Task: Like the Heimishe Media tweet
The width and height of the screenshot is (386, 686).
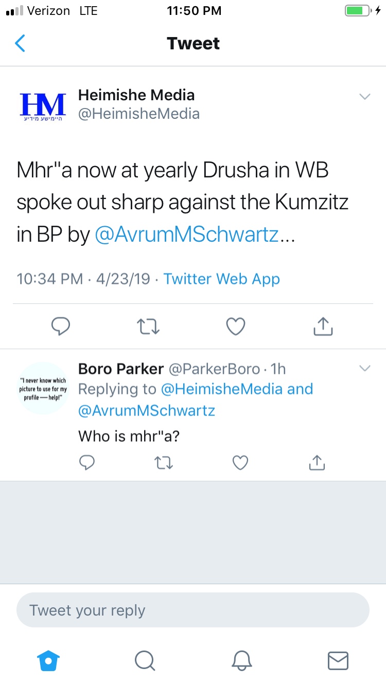Action: tap(236, 326)
